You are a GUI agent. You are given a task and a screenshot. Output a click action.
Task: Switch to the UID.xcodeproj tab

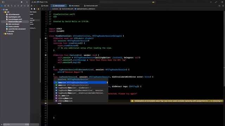[74, 6]
